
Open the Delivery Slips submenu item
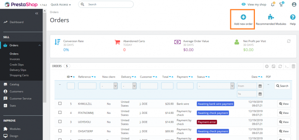tap(18, 70)
